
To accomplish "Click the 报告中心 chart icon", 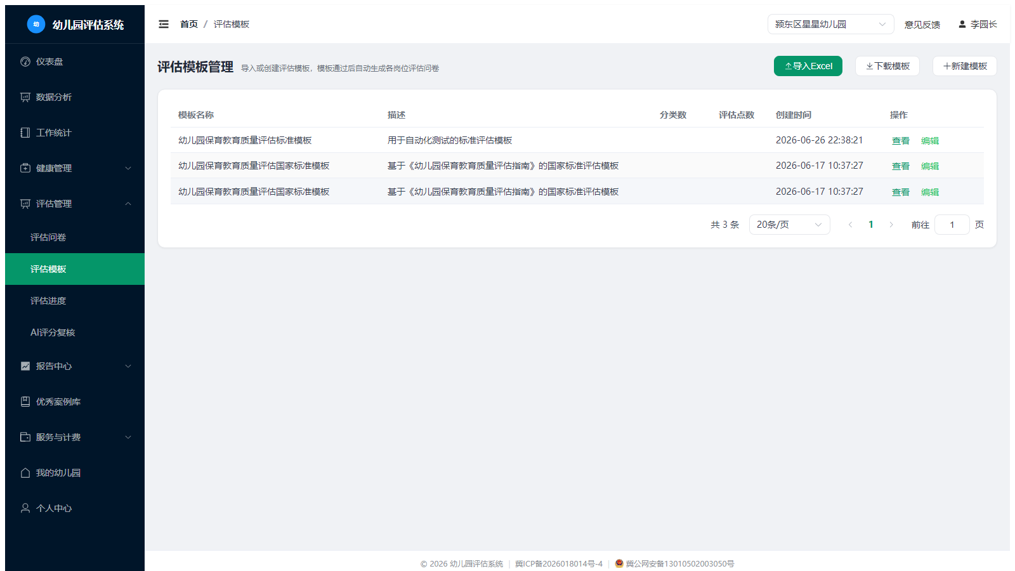I will coord(25,366).
